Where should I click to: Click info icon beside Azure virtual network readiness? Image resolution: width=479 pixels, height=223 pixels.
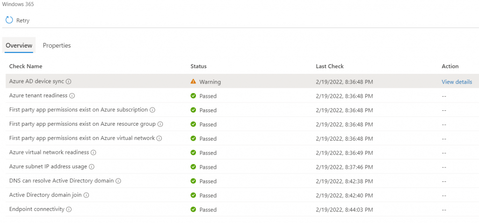tap(93, 152)
